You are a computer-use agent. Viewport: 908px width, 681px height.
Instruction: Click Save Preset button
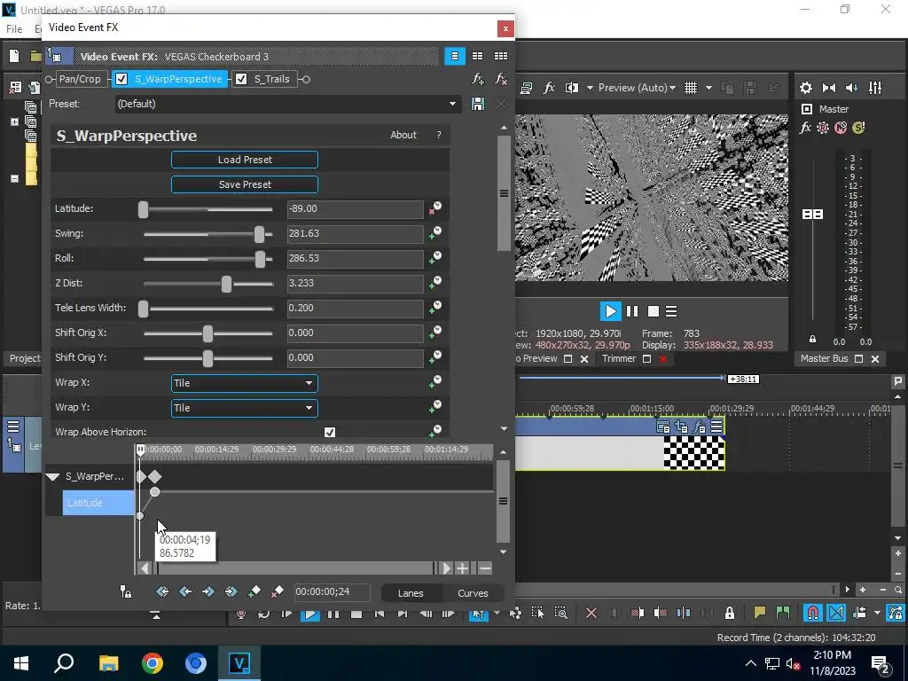pos(245,184)
